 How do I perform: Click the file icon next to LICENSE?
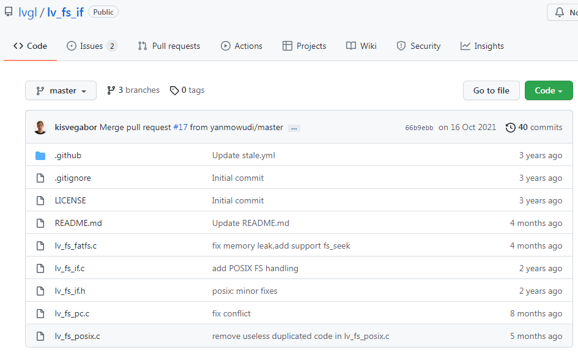pyautogui.click(x=40, y=201)
